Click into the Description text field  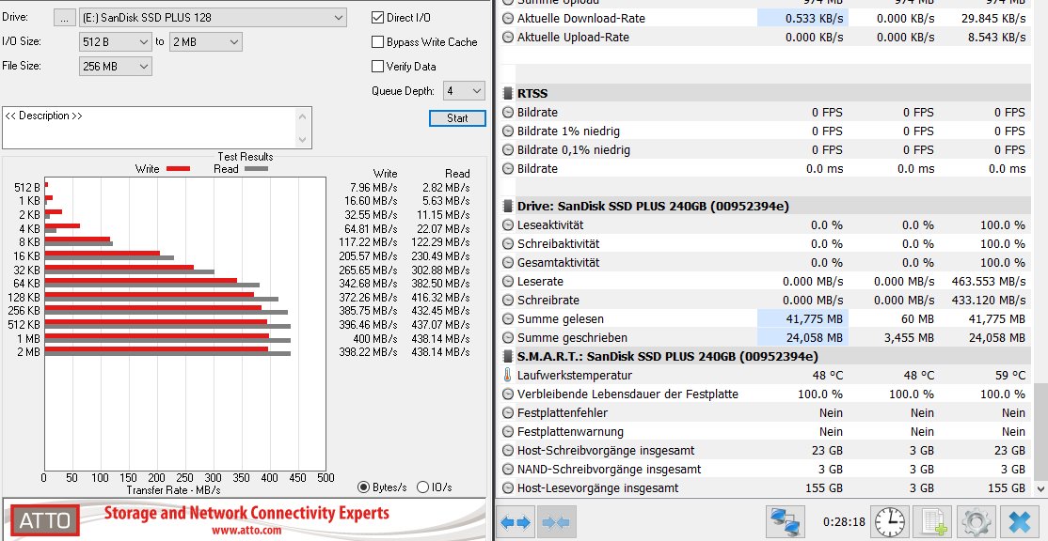pyautogui.click(x=149, y=128)
